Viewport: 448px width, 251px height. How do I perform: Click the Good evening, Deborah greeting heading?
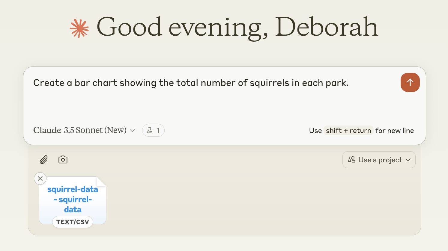237,27
